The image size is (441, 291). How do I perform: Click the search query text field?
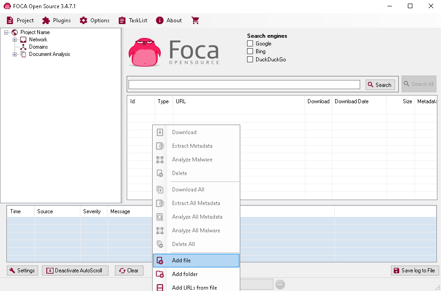coord(244,85)
